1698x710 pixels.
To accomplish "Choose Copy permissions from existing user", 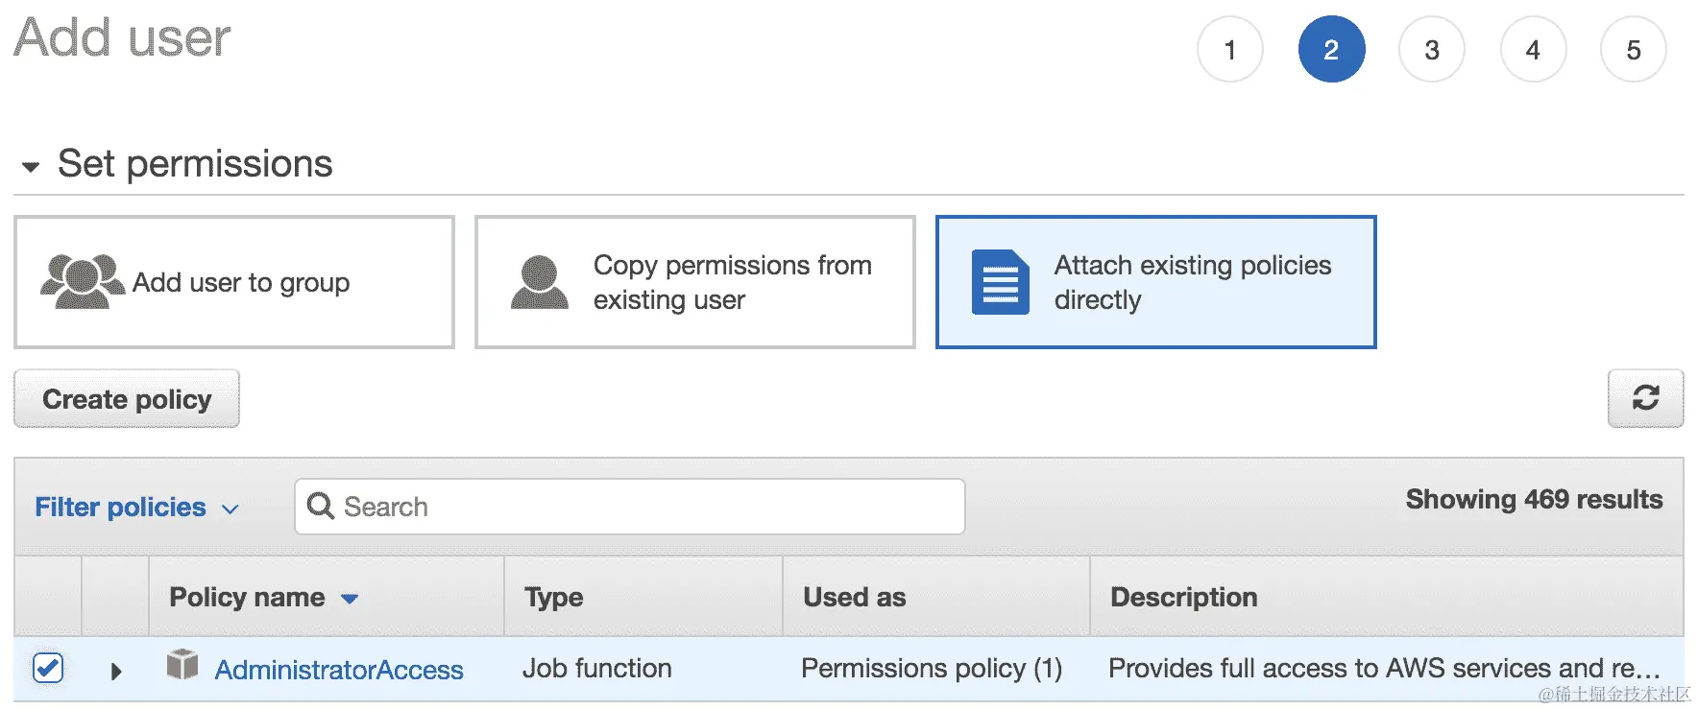I will click(694, 282).
